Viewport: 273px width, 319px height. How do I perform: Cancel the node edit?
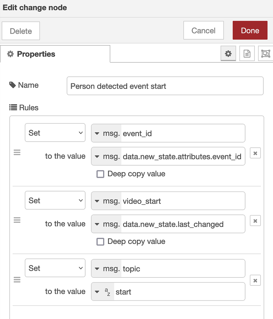[x=203, y=30]
